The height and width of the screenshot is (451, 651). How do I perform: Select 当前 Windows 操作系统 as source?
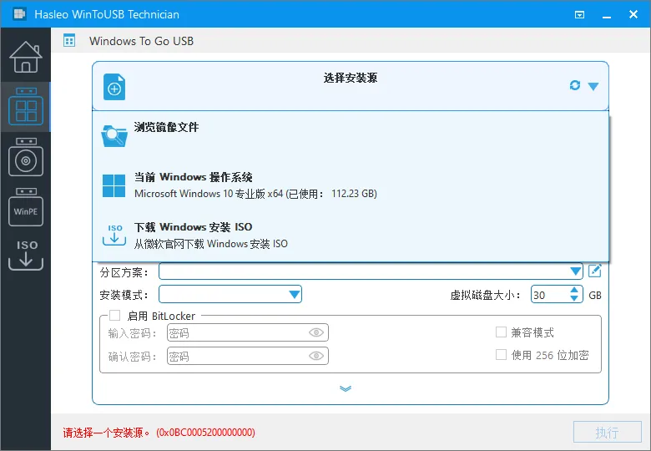pos(351,185)
